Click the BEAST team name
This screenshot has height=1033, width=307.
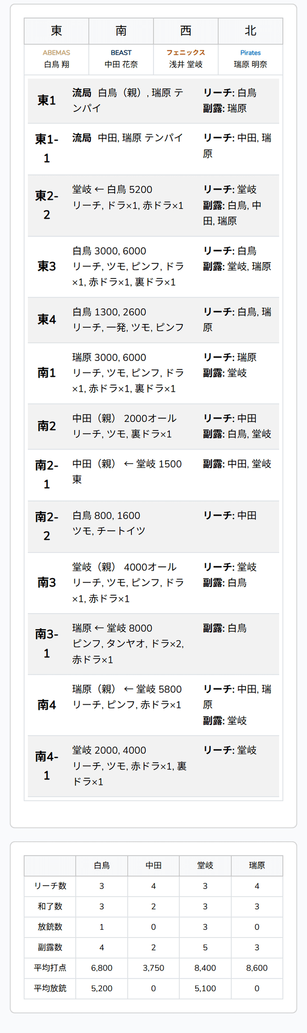point(121,53)
